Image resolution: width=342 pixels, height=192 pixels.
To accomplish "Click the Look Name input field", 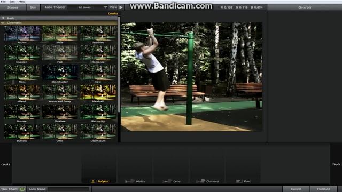I will tap(69, 189).
